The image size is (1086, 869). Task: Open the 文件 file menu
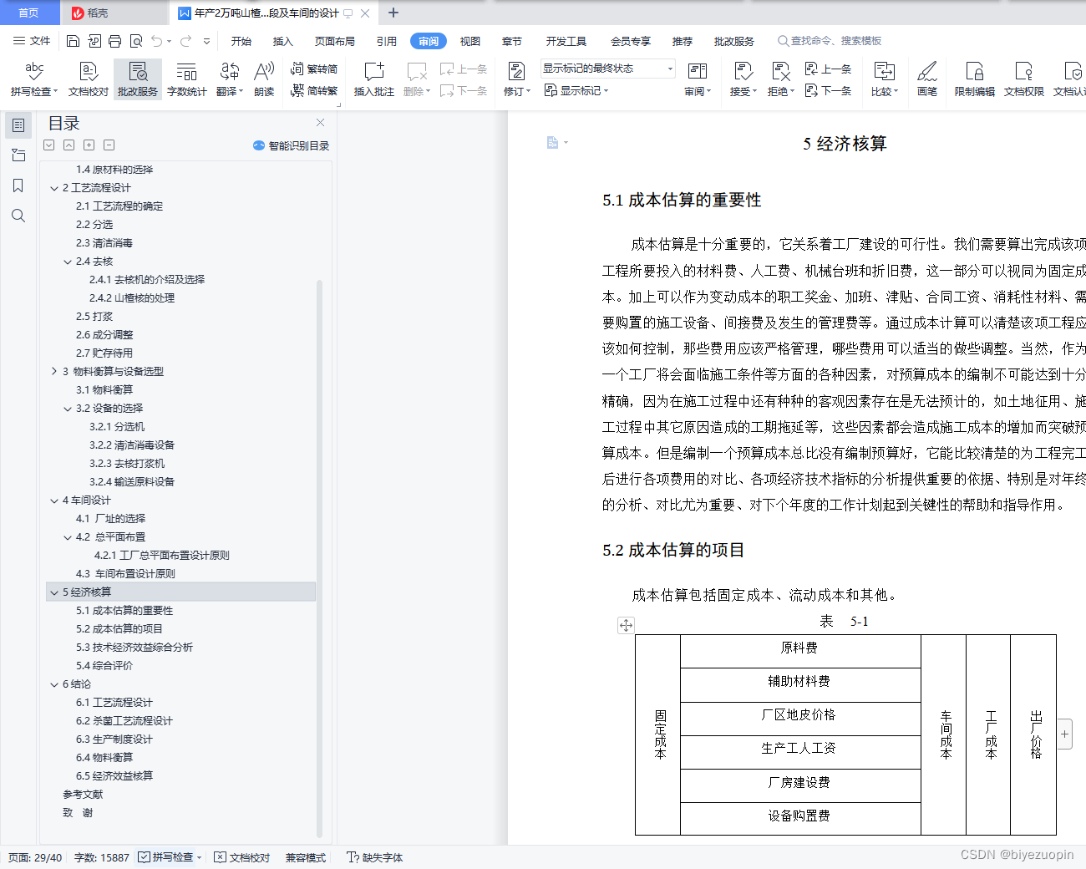(x=32, y=41)
